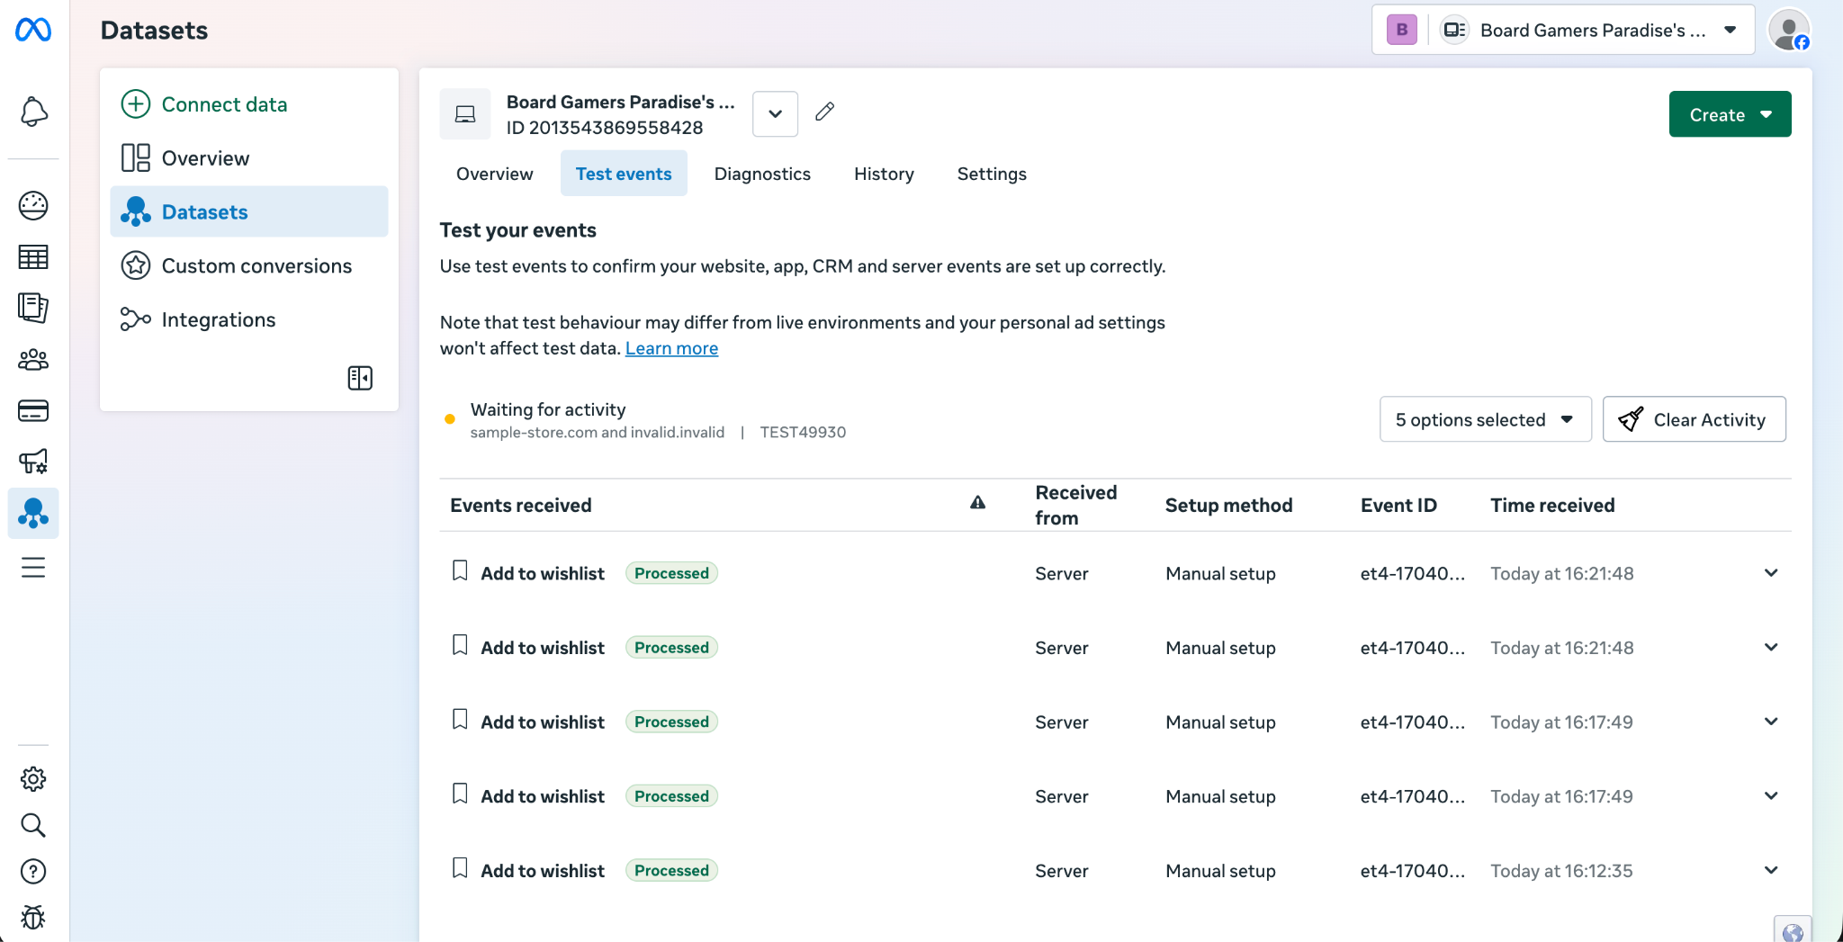Screen dimensions: 1843x942
Task: Click the Clear Activity button
Action: coord(1694,419)
